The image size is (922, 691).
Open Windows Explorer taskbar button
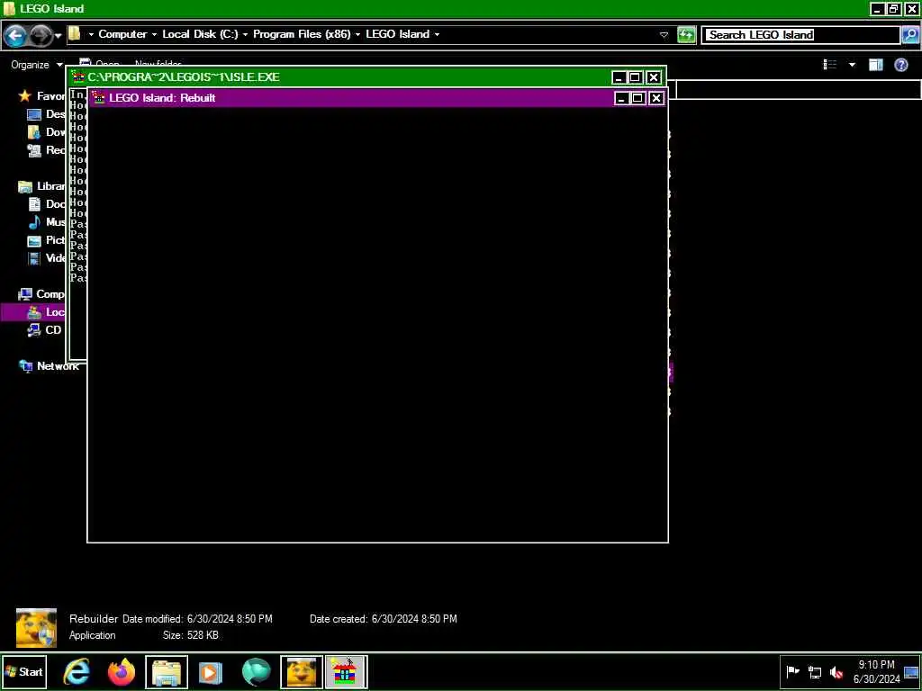(x=167, y=671)
